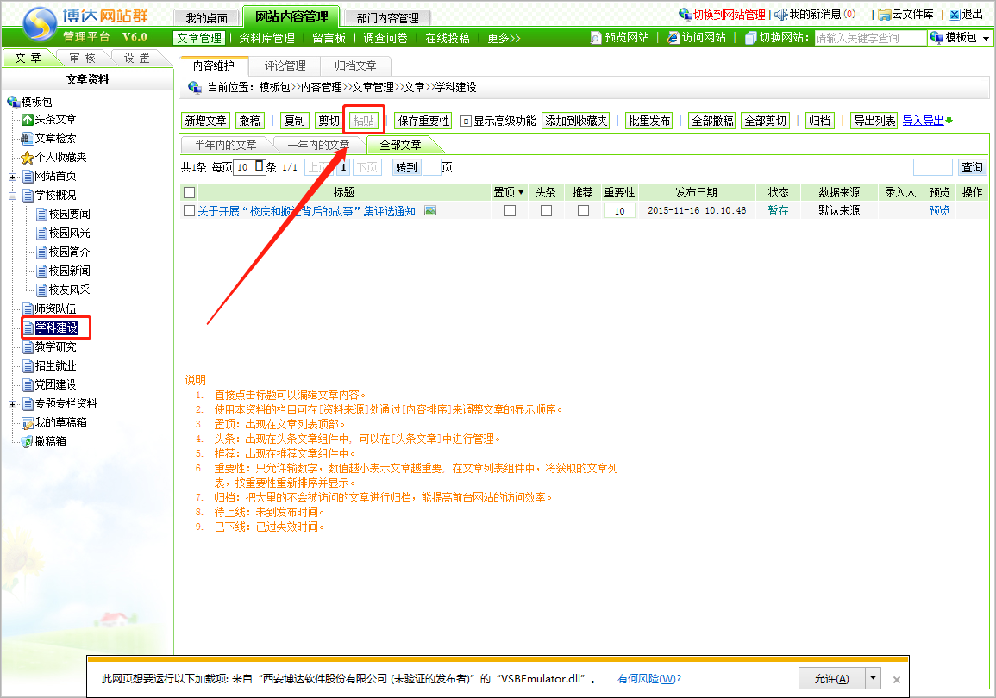
Task: Click the 校园新闻 page icon
Action: pyautogui.click(x=42, y=271)
